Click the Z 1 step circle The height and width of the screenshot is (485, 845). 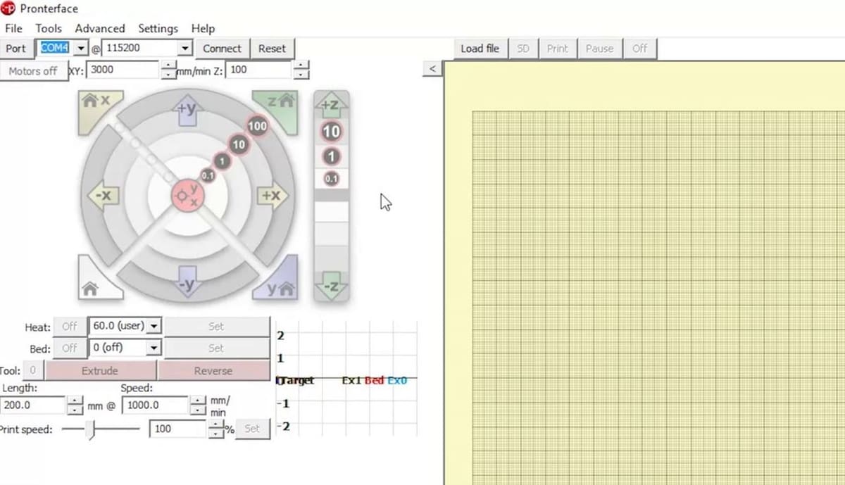point(331,156)
